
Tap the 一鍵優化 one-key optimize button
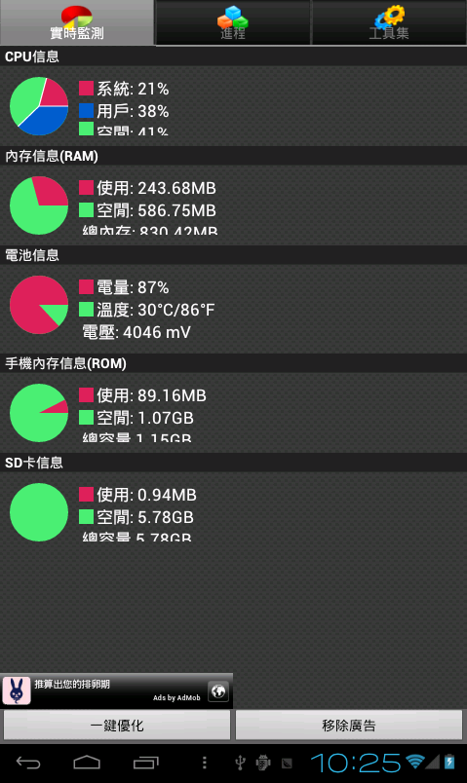[x=117, y=726]
